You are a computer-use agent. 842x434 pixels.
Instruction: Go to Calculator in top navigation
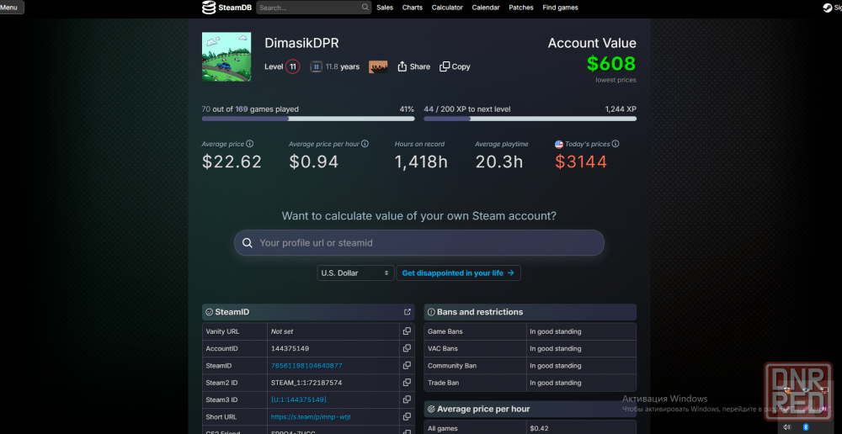tap(447, 8)
